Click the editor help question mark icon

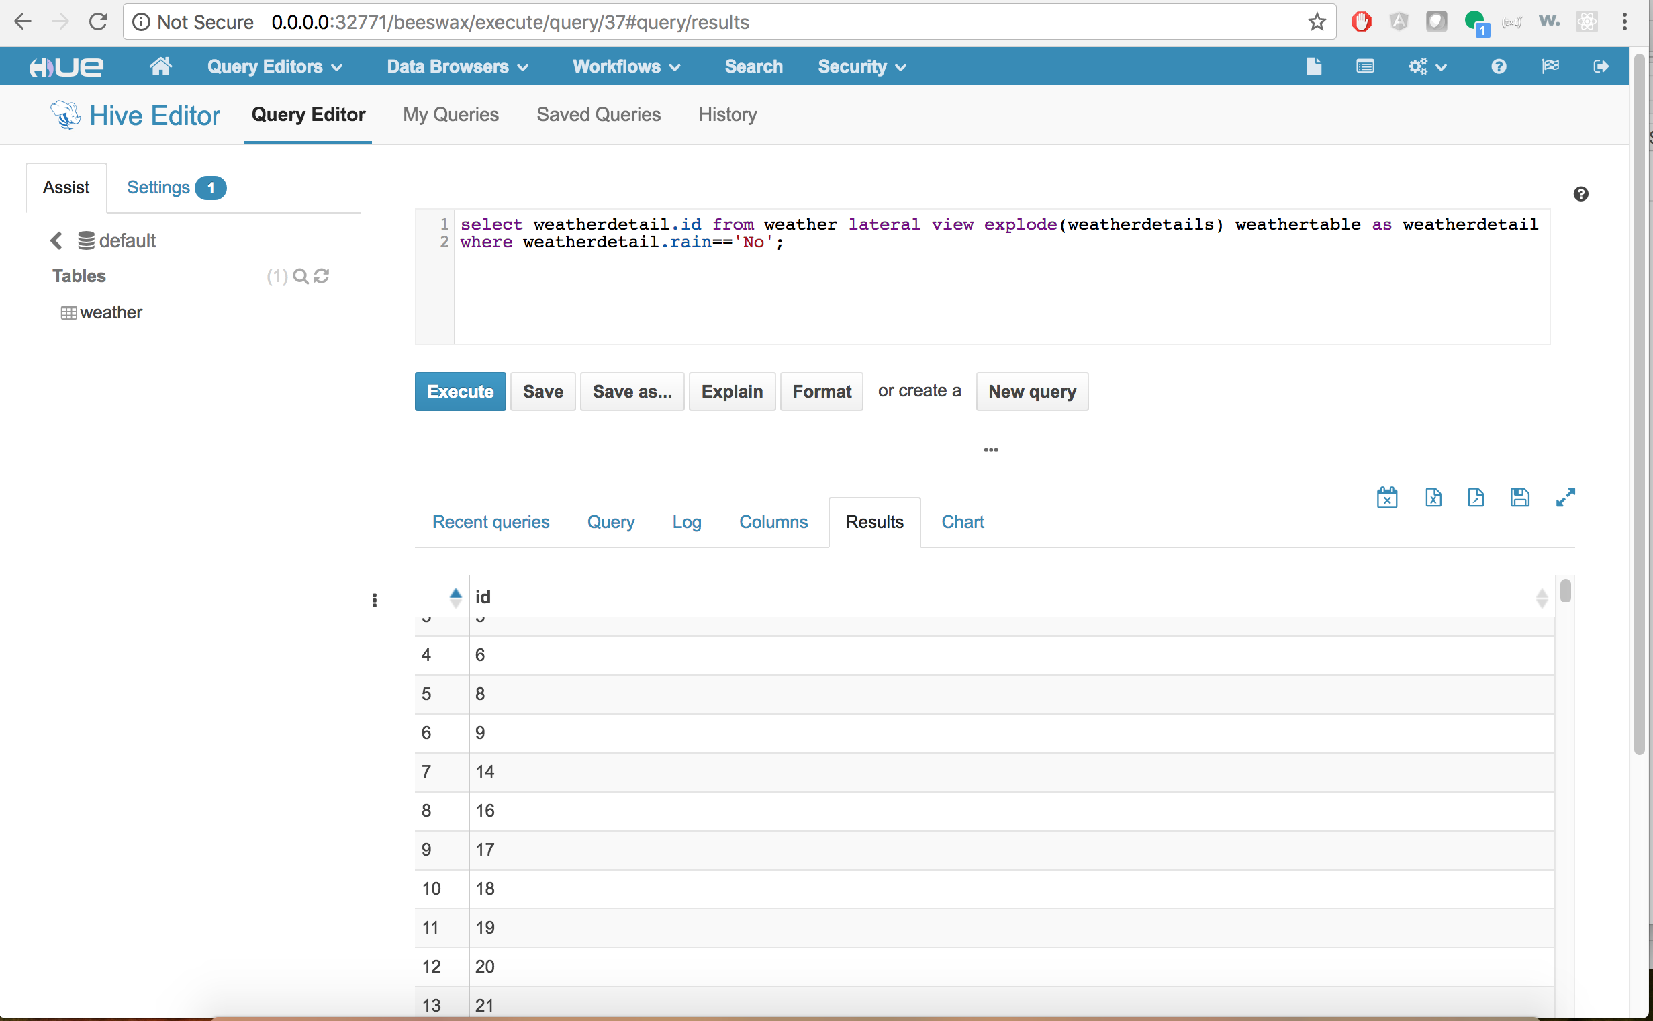[x=1580, y=195]
